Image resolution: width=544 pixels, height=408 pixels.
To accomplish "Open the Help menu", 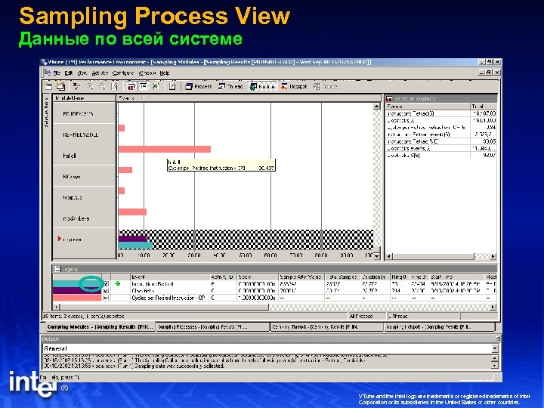I will tap(165, 73).
